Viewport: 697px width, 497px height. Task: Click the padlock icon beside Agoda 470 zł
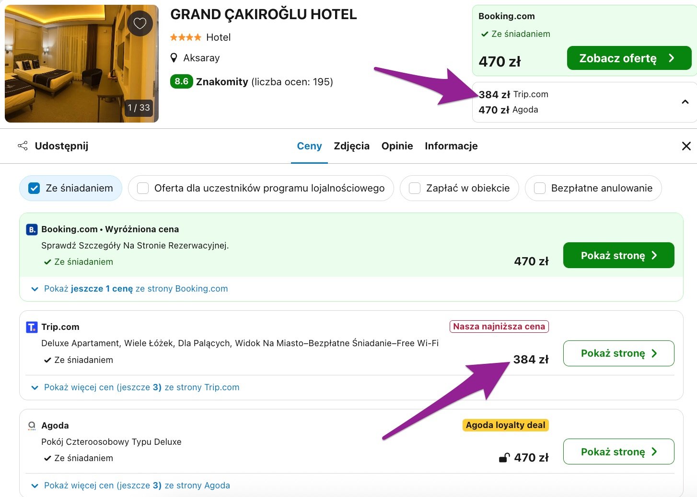click(504, 458)
